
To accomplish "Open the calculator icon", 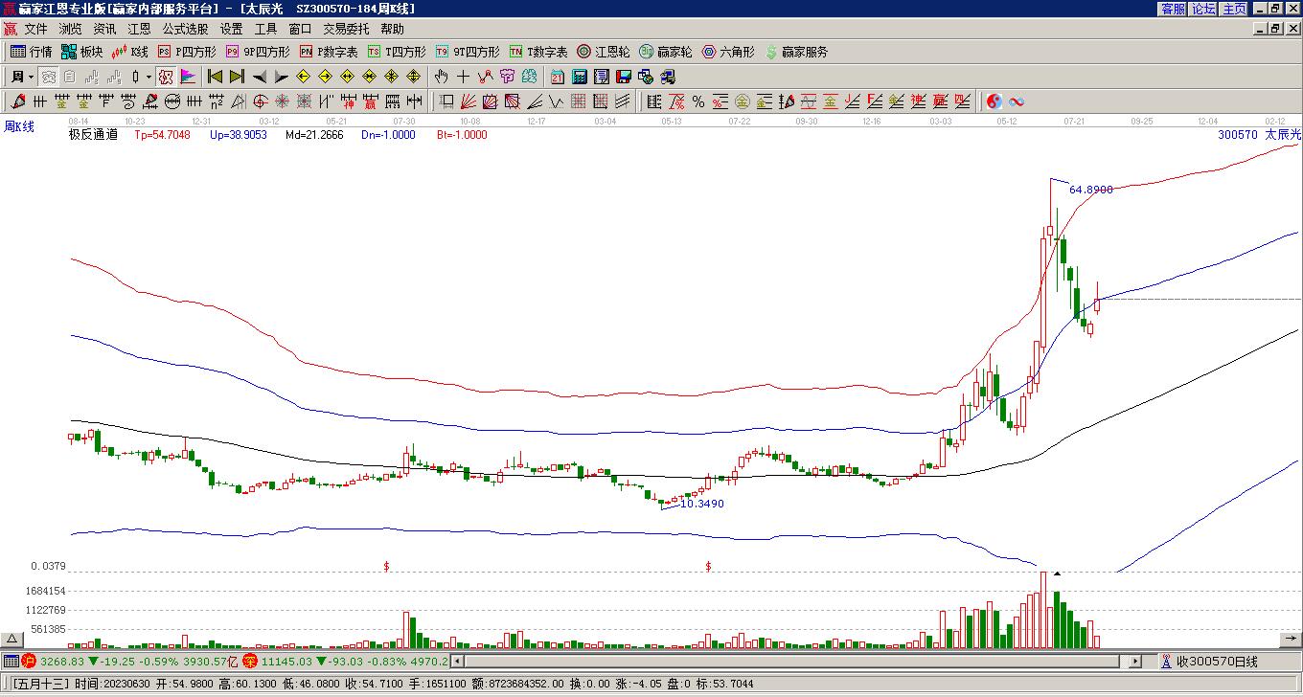I will coord(580,77).
